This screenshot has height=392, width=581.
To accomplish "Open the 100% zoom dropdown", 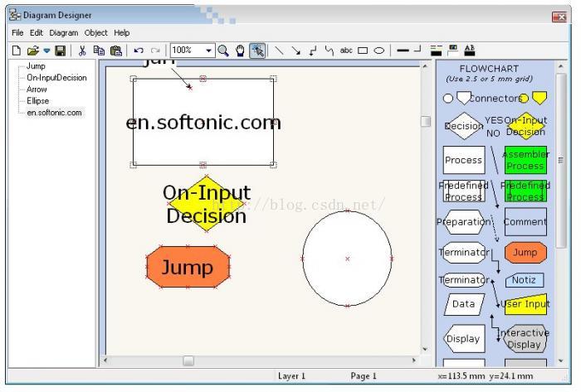I will tap(208, 51).
